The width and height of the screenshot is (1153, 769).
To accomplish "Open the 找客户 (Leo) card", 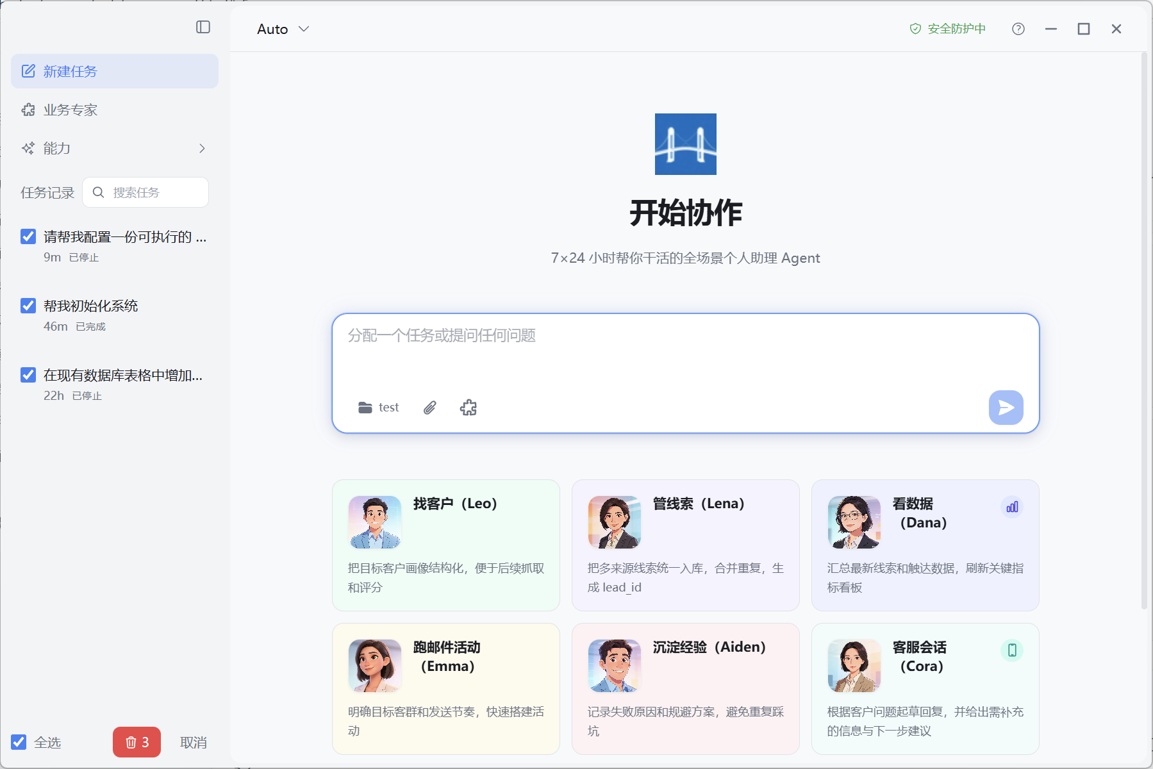I will 446,545.
